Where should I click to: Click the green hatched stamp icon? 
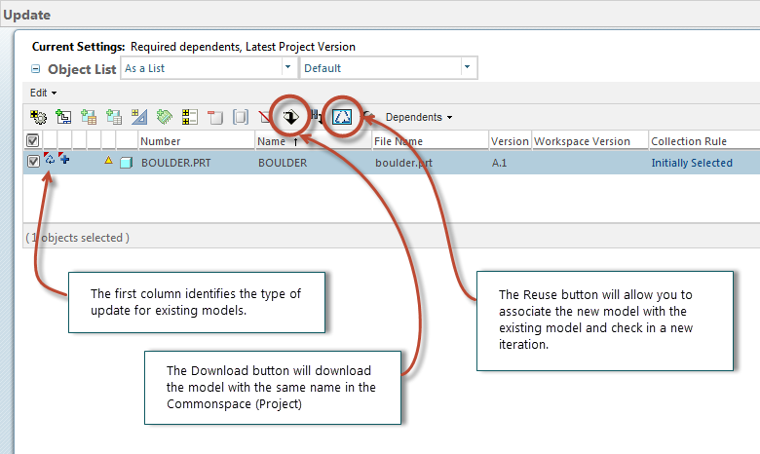point(165,117)
